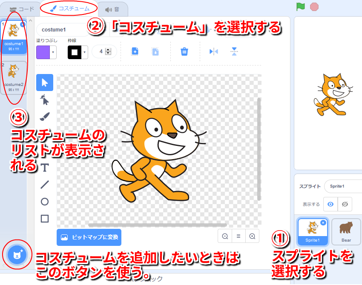The height and width of the screenshot is (285, 362).
Task: Flip the costume vertically
Action: 234,51
